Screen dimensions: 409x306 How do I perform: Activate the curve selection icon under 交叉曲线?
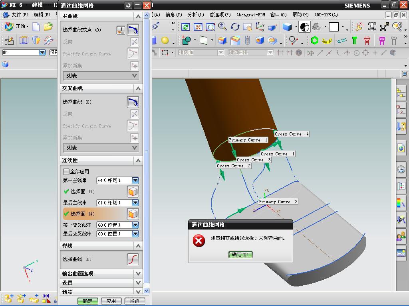point(133,102)
